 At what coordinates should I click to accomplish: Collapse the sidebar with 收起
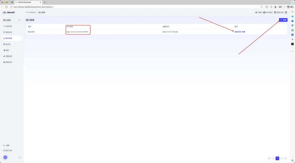(6, 145)
